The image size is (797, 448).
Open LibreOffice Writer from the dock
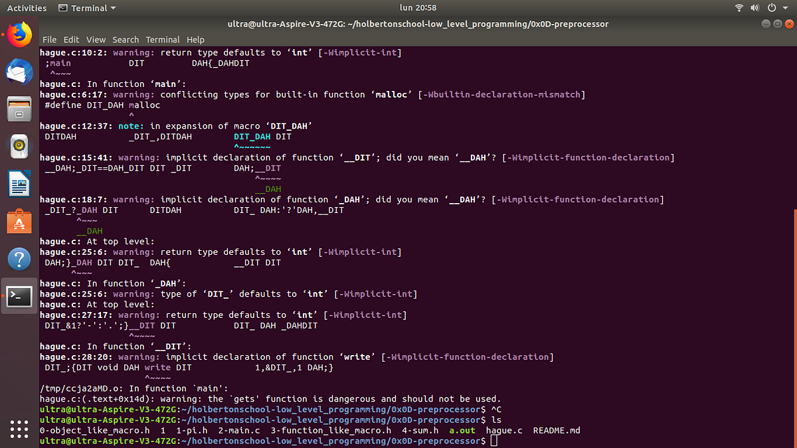tap(19, 183)
